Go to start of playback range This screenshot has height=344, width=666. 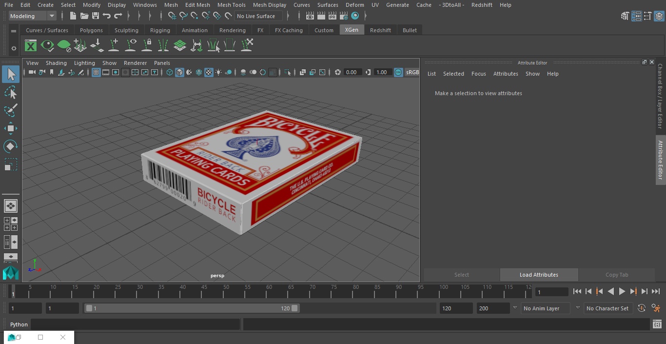coord(577,291)
